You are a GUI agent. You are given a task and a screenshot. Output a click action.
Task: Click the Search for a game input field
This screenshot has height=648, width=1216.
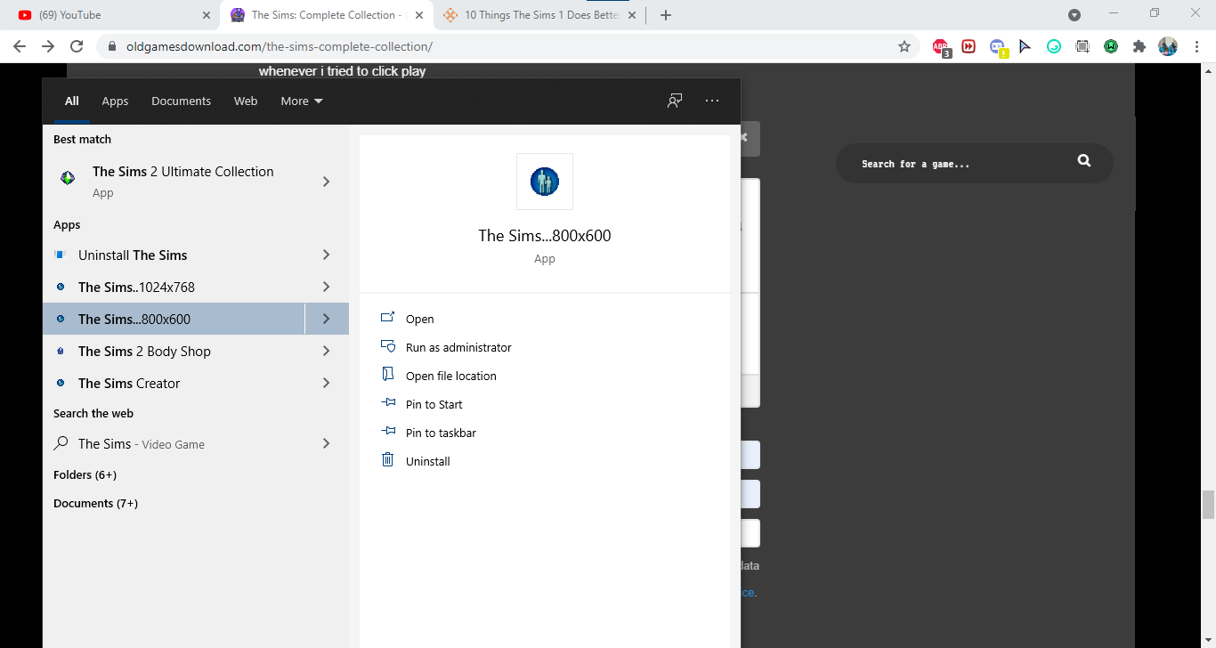pyautogui.click(x=961, y=164)
